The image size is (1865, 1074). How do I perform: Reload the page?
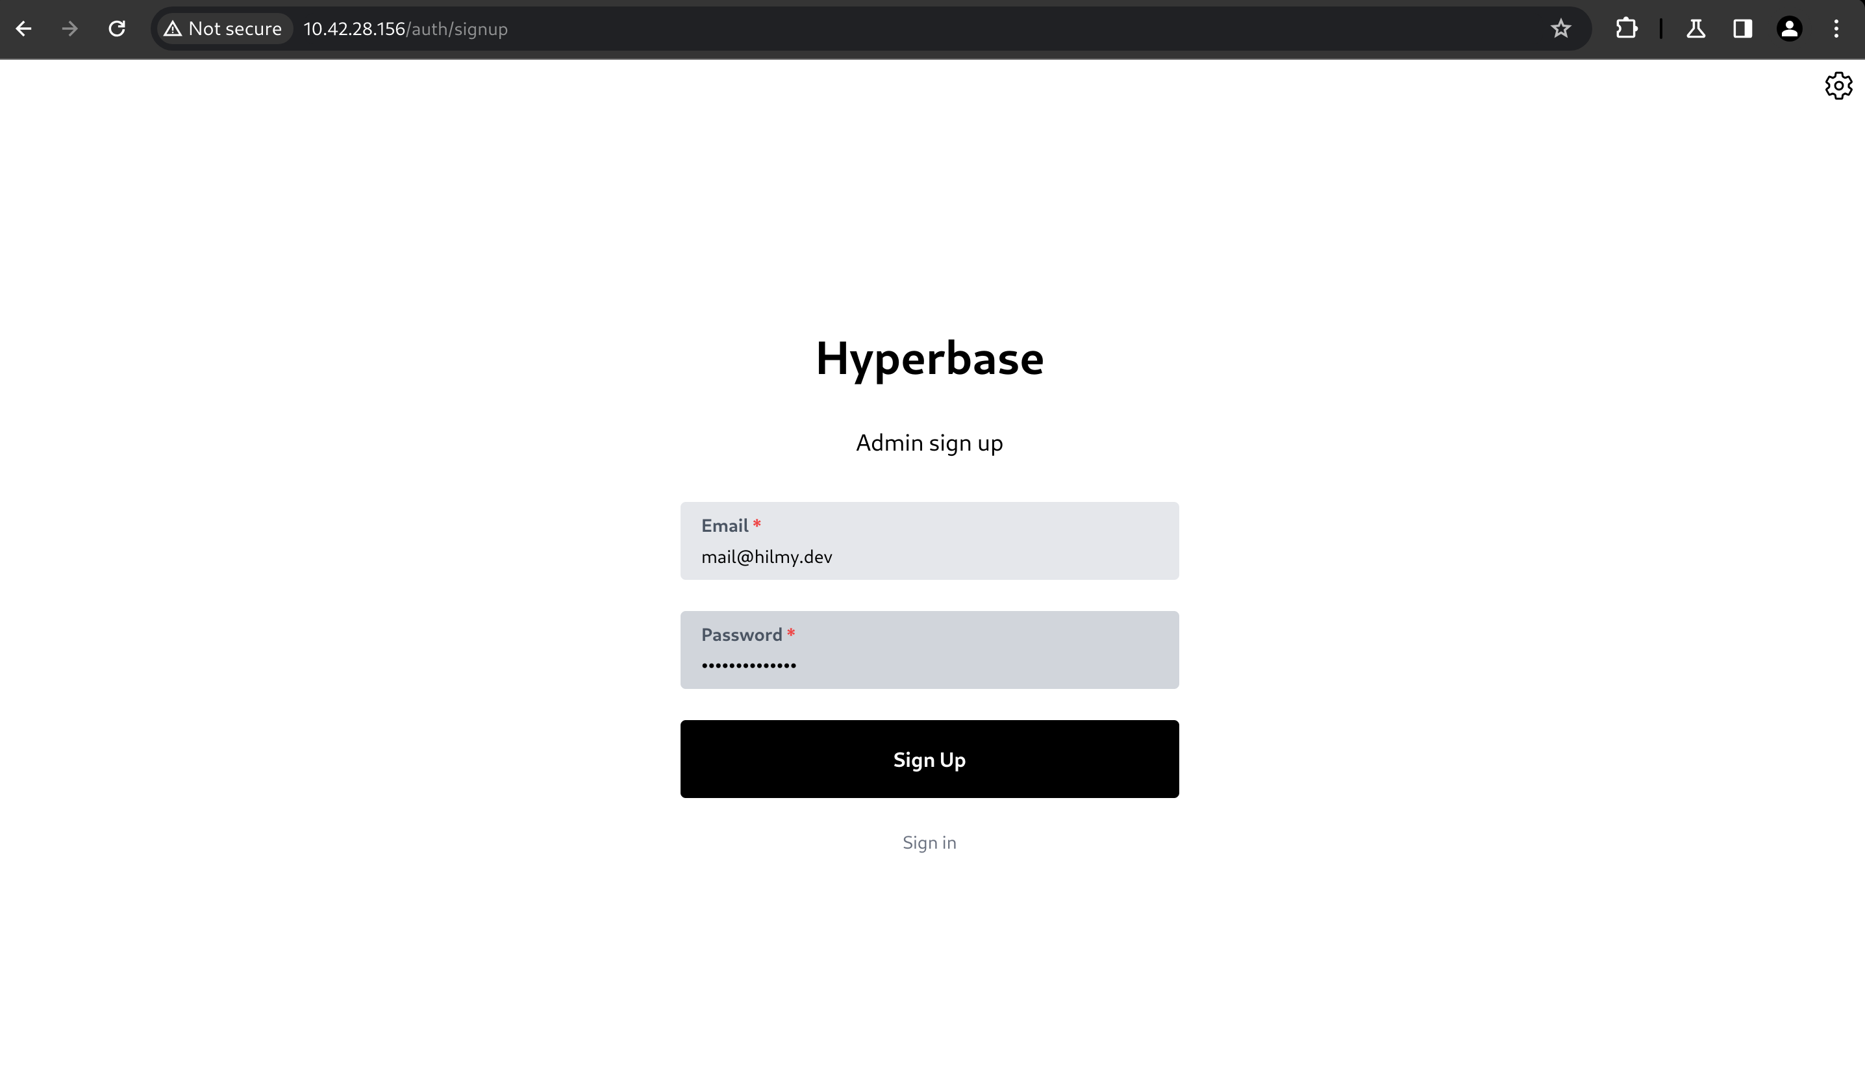pos(118,28)
